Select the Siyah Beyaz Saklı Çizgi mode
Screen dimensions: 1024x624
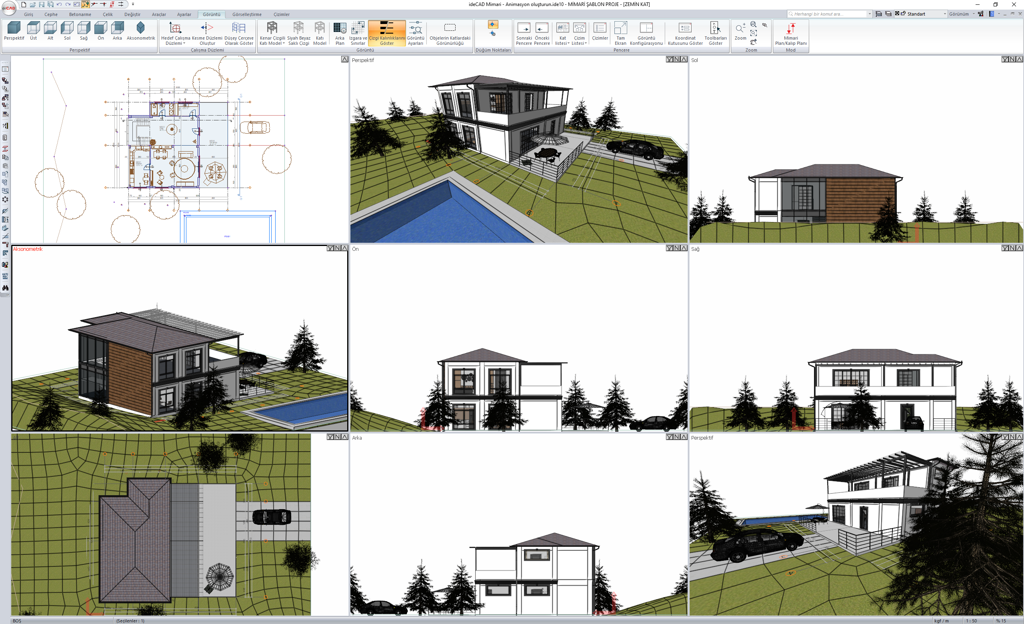point(298,28)
